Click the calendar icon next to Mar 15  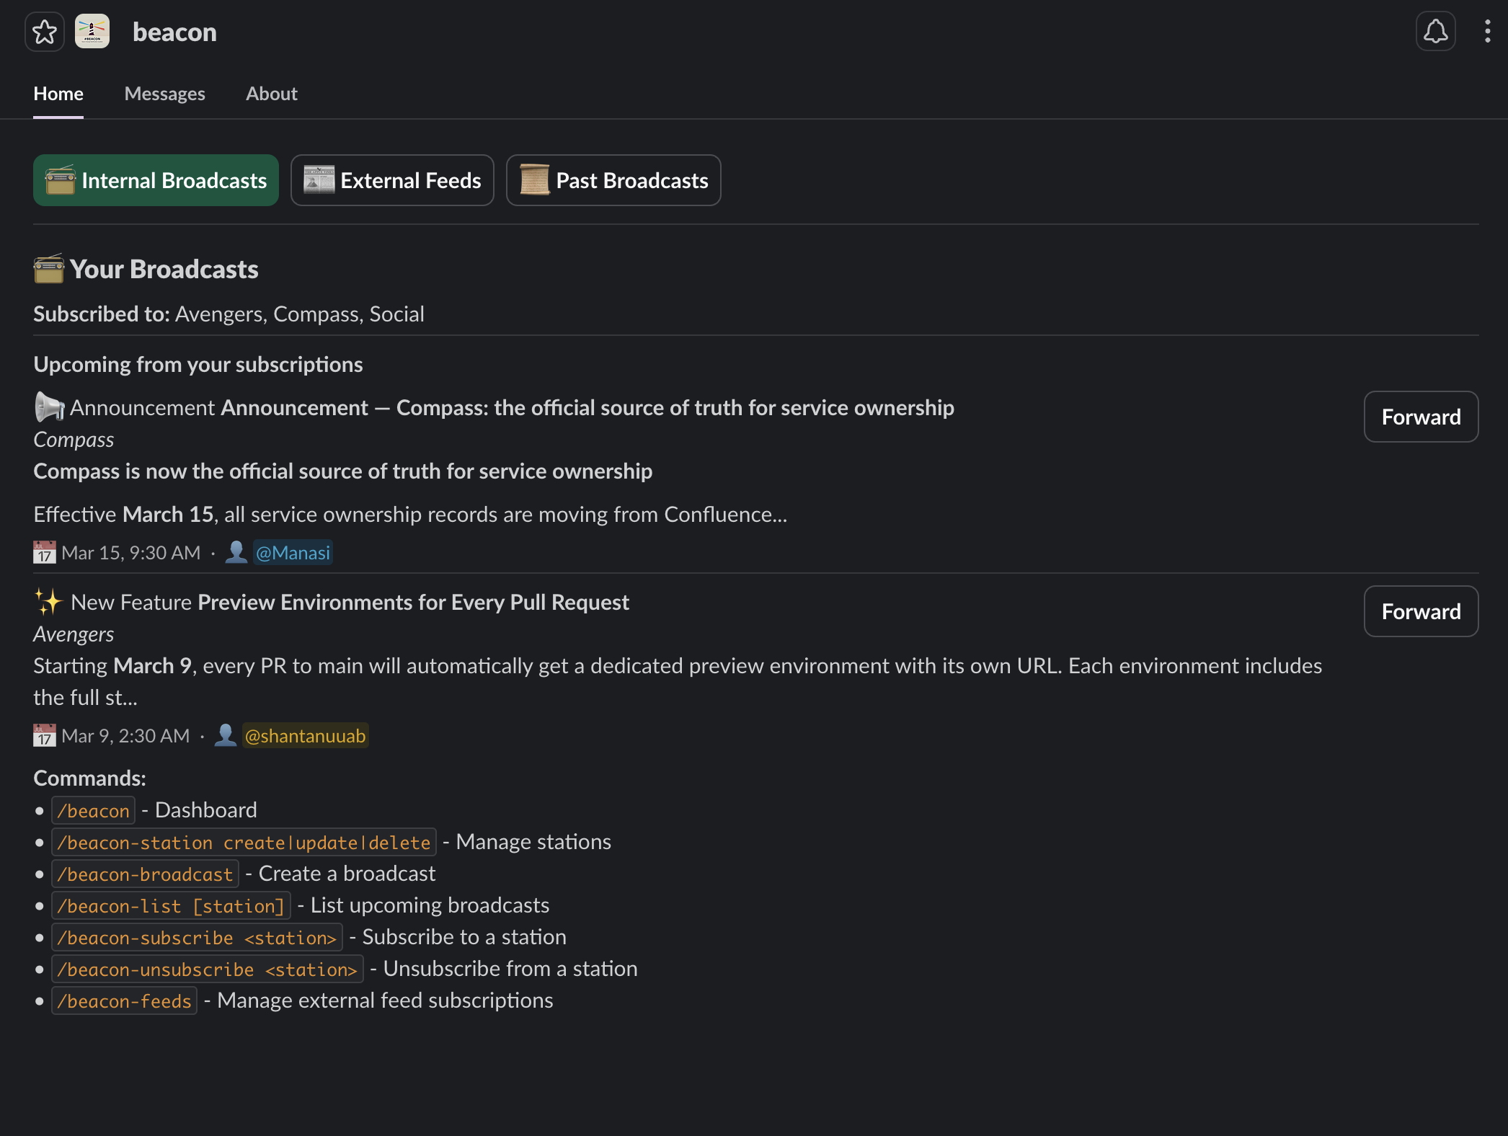44,552
